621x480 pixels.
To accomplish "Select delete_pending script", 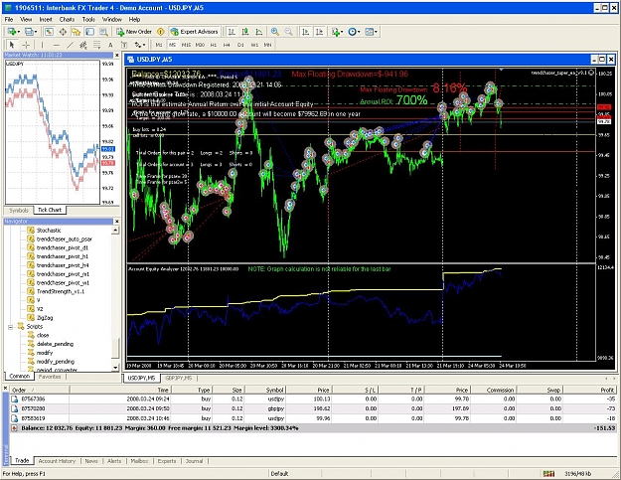I will [55, 344].
